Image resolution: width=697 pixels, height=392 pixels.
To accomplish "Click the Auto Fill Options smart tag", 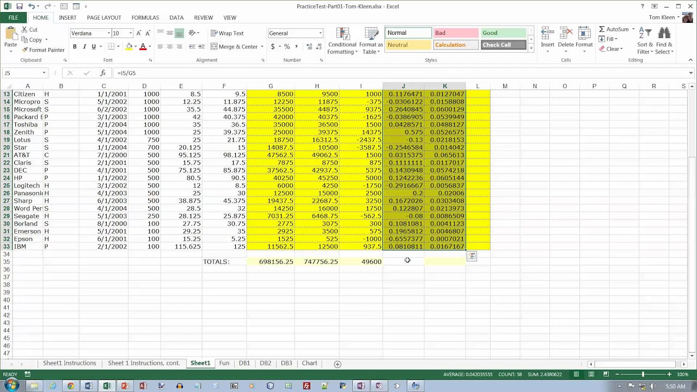I will point(472,256).
